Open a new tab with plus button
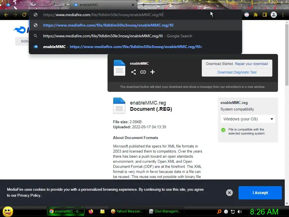This screenshot has width=289, height=217. pos(144,5)
